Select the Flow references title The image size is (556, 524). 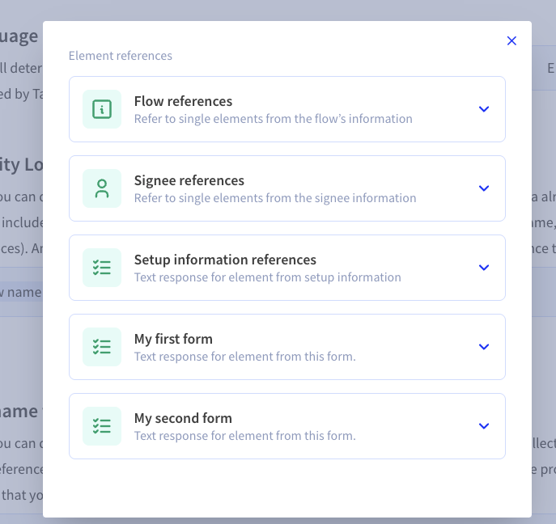(x=183, y=101)
